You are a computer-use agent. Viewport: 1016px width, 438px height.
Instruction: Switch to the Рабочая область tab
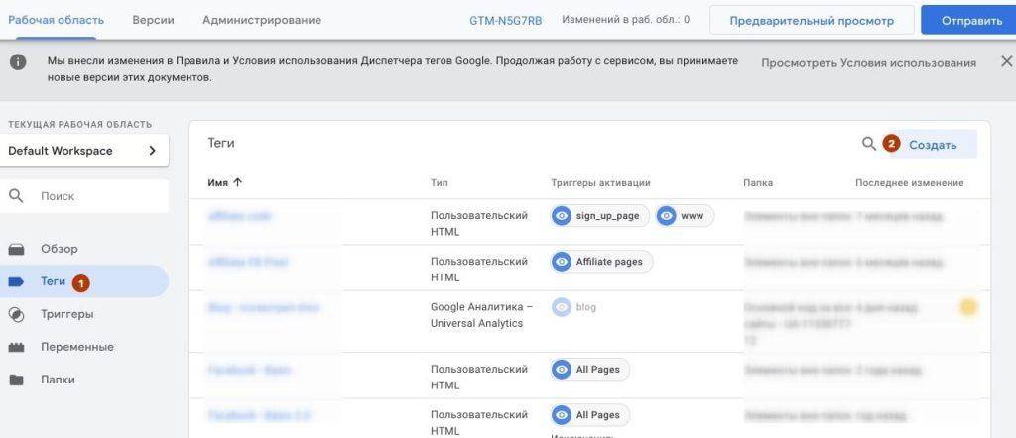pyautogui.click(x=56, y=20)
